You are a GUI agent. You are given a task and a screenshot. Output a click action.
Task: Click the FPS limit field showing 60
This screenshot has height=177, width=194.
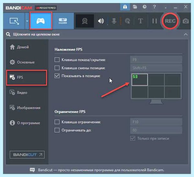[x=156, y=130]
